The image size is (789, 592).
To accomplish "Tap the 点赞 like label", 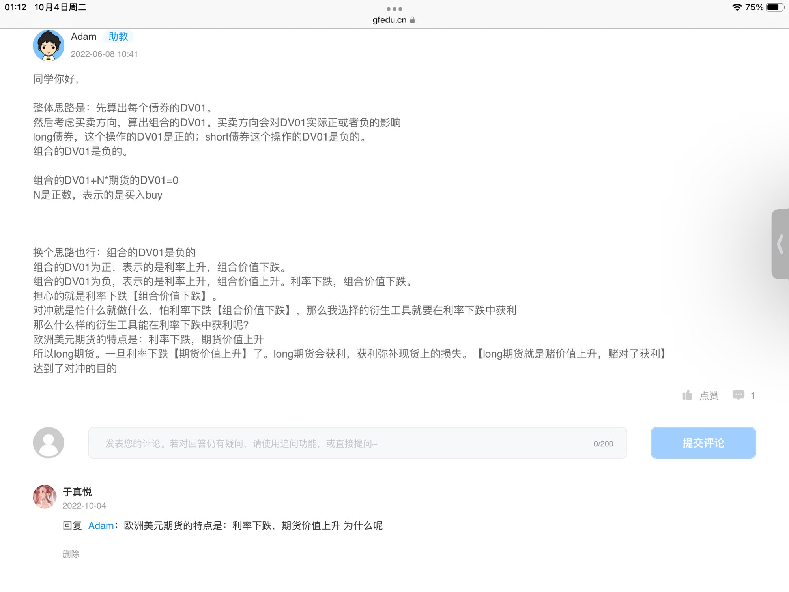I will point(709,395).
